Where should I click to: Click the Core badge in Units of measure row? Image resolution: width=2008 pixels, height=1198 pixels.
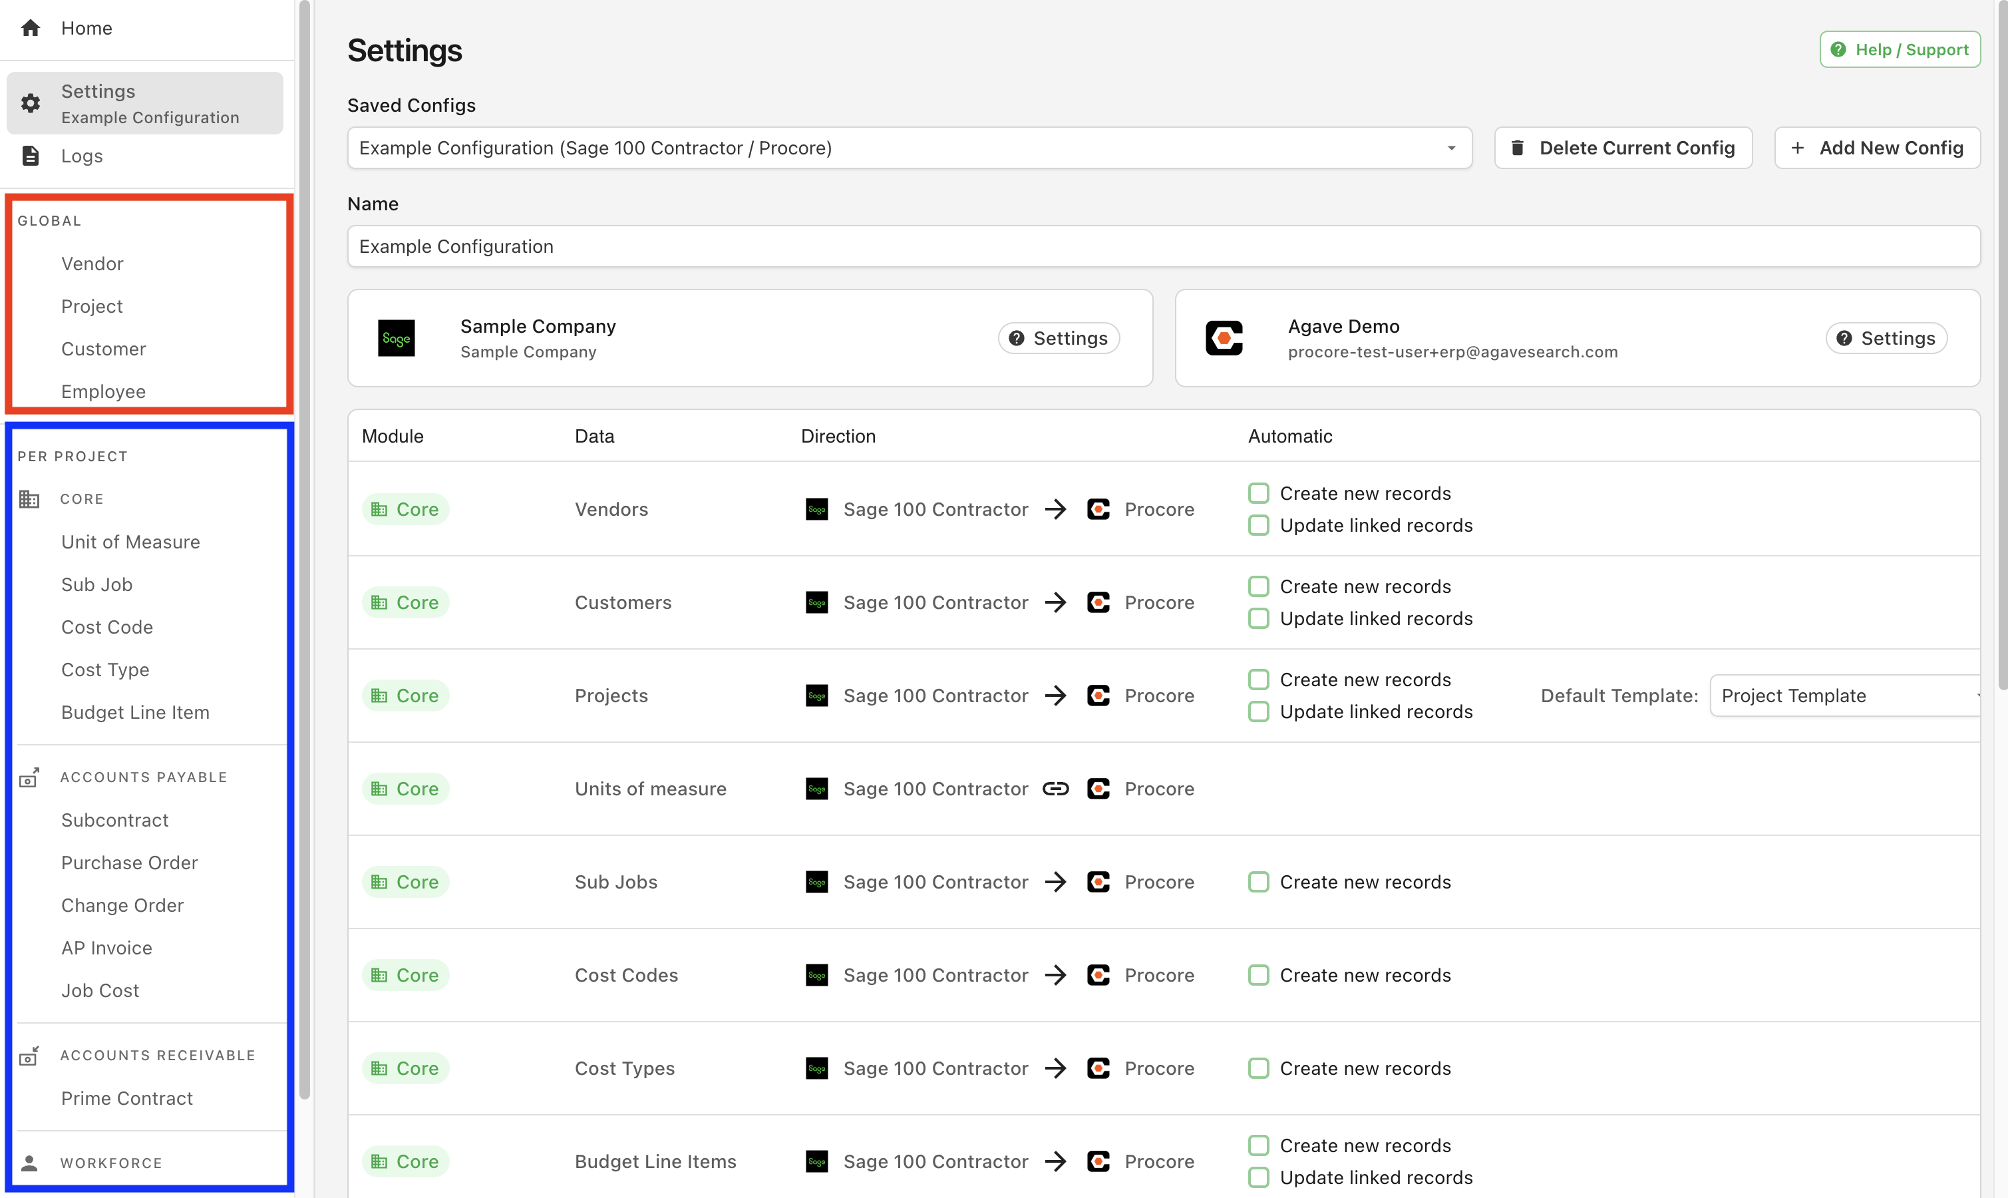point(405,789)
